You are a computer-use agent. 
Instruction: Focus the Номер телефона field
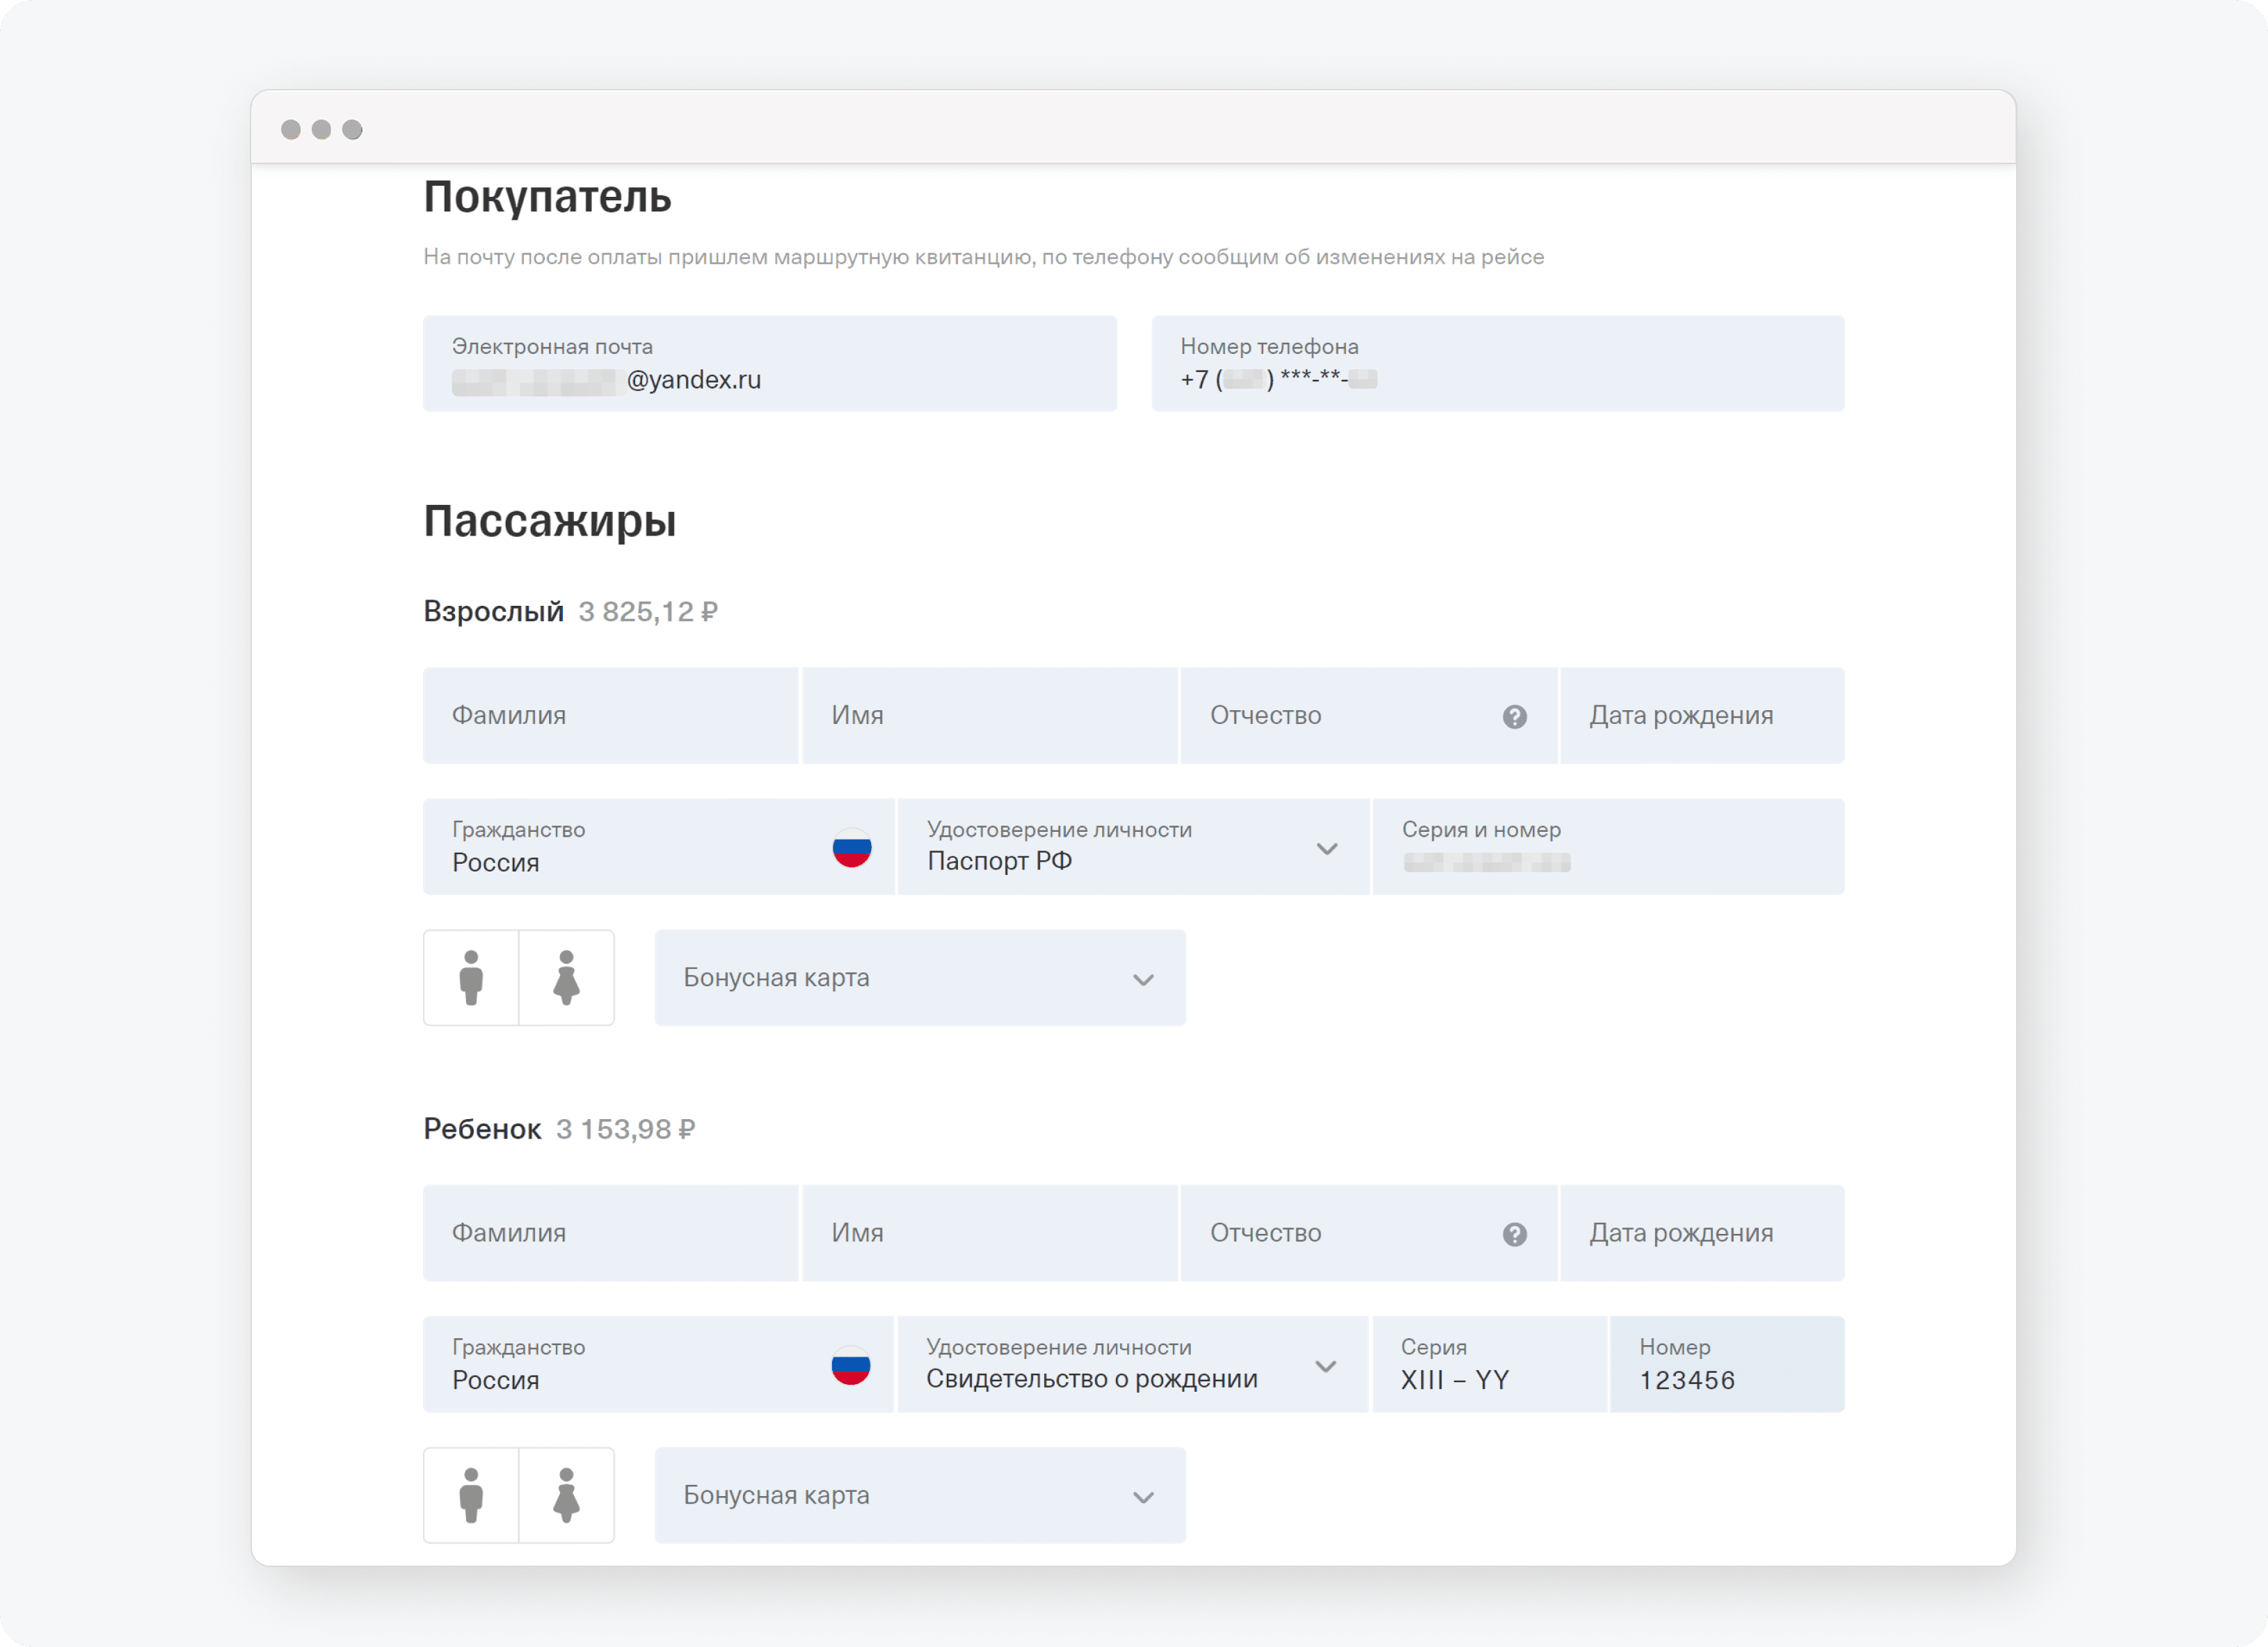(1497, 363)
